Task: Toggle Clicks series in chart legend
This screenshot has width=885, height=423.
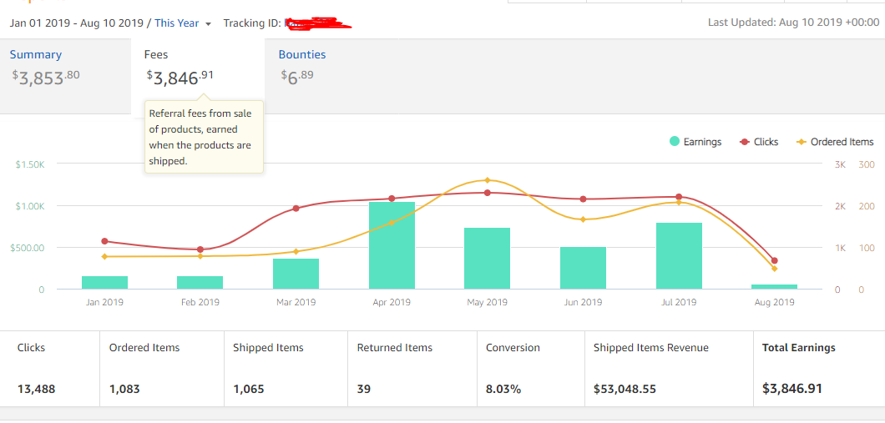Action: 766,142
